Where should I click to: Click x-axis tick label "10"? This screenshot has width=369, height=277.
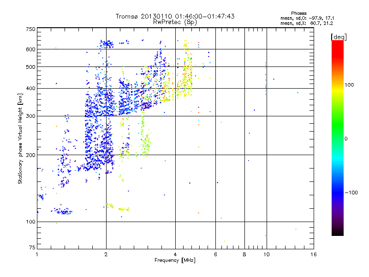pyautogui.click(x=267, y=254)
